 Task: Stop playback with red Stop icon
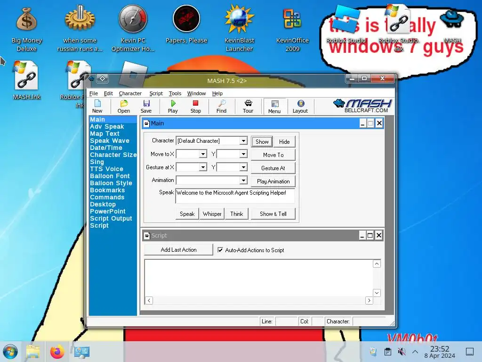[195, 107]
